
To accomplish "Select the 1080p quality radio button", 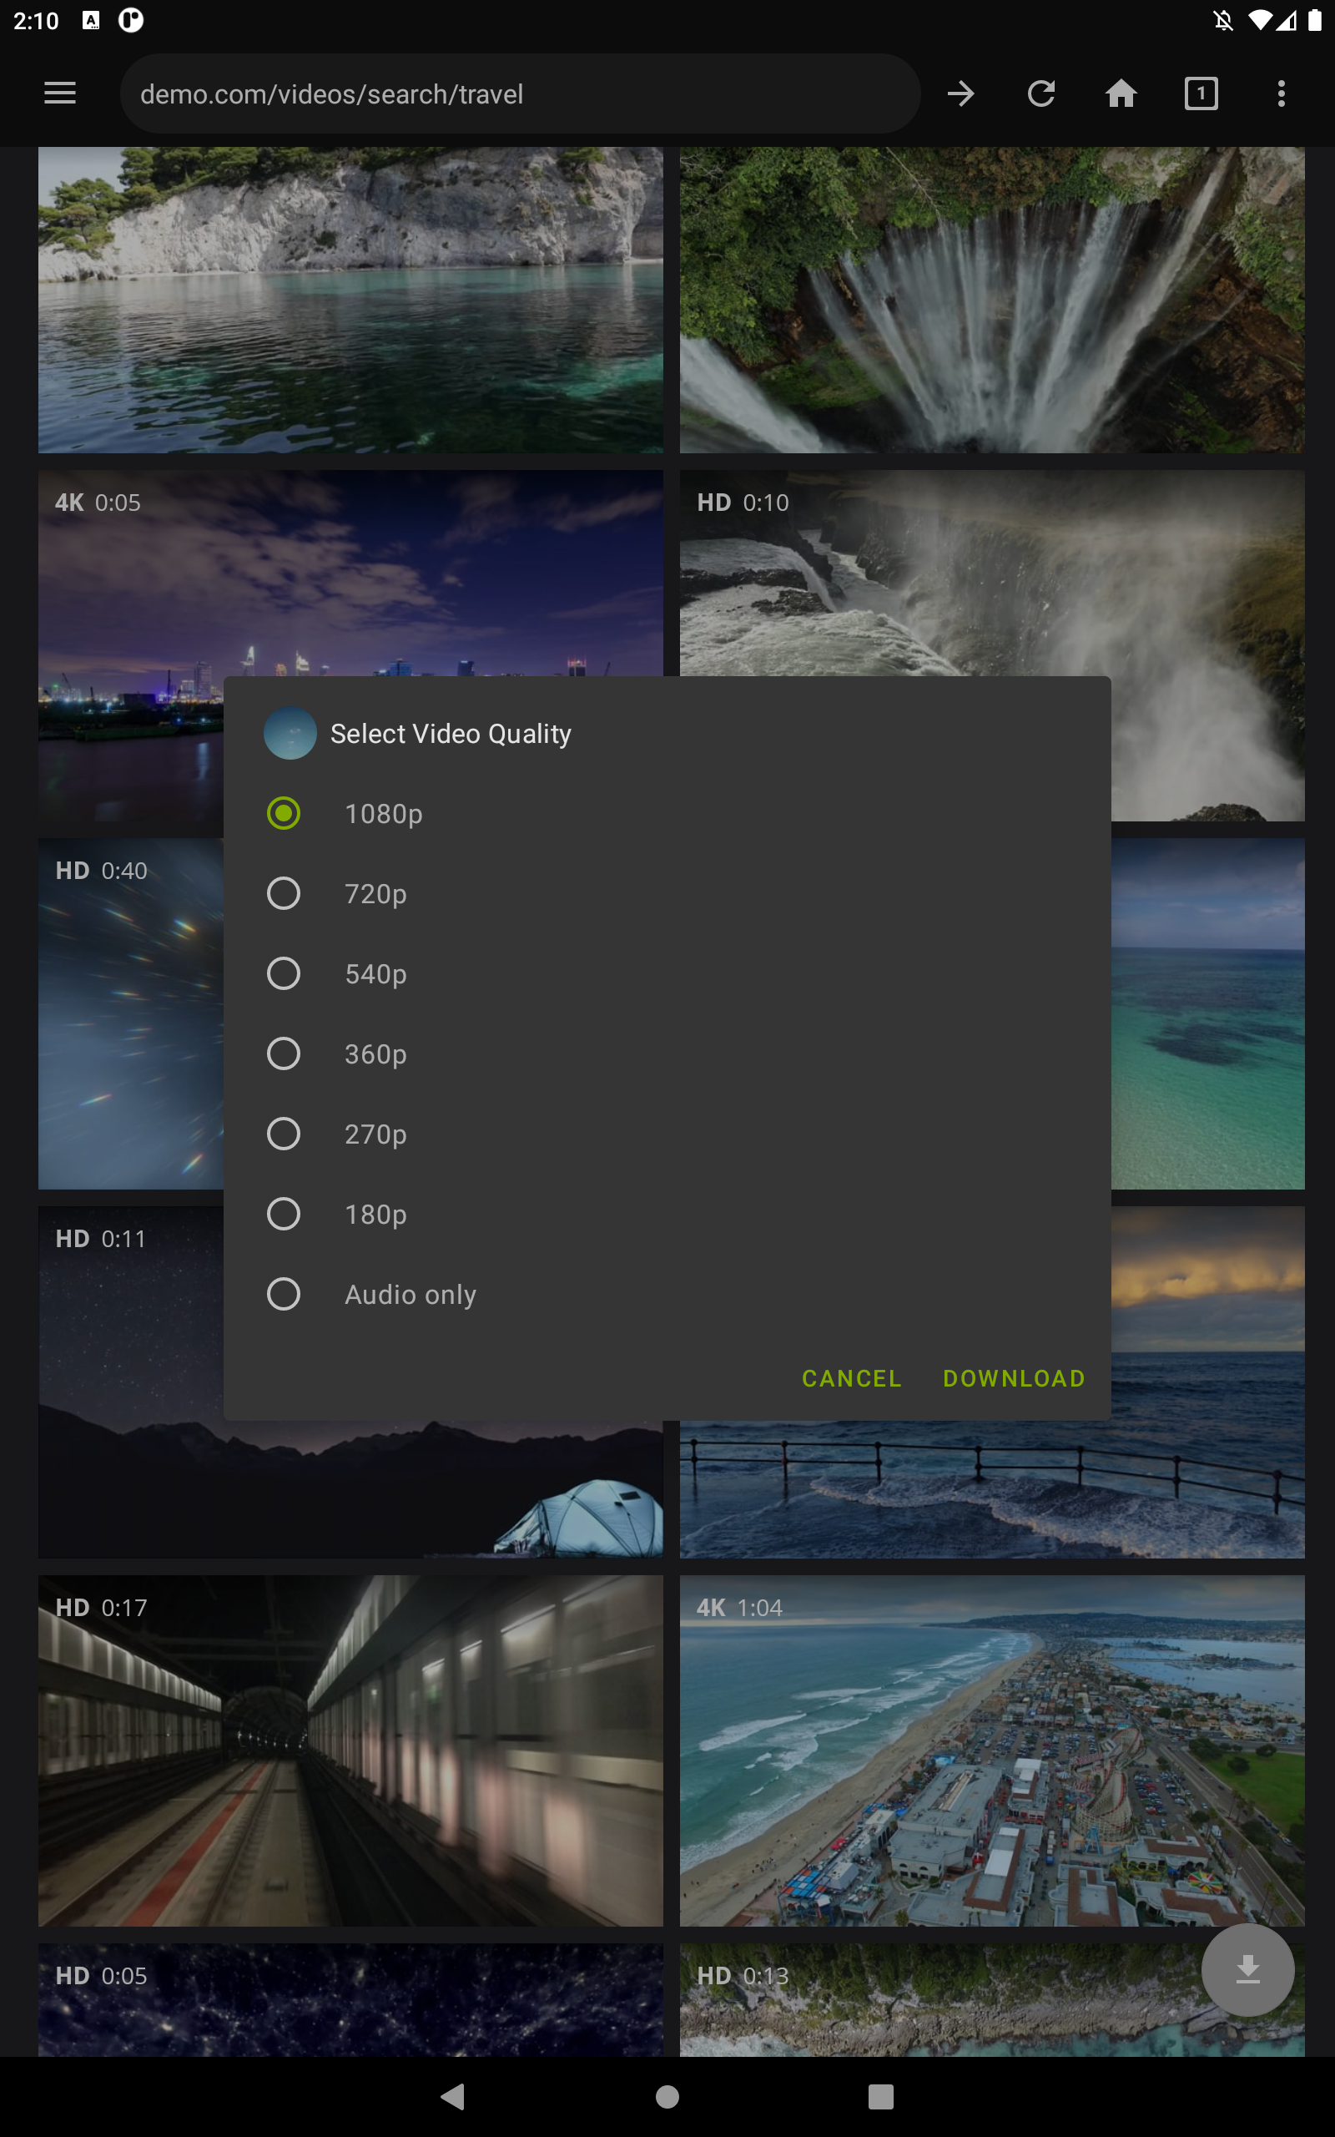I will point(284,812).
